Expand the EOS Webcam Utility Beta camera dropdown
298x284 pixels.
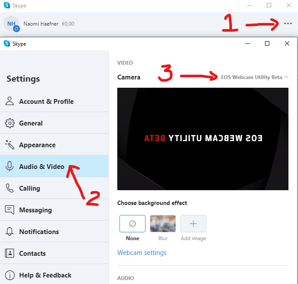[x=255, y=77]
